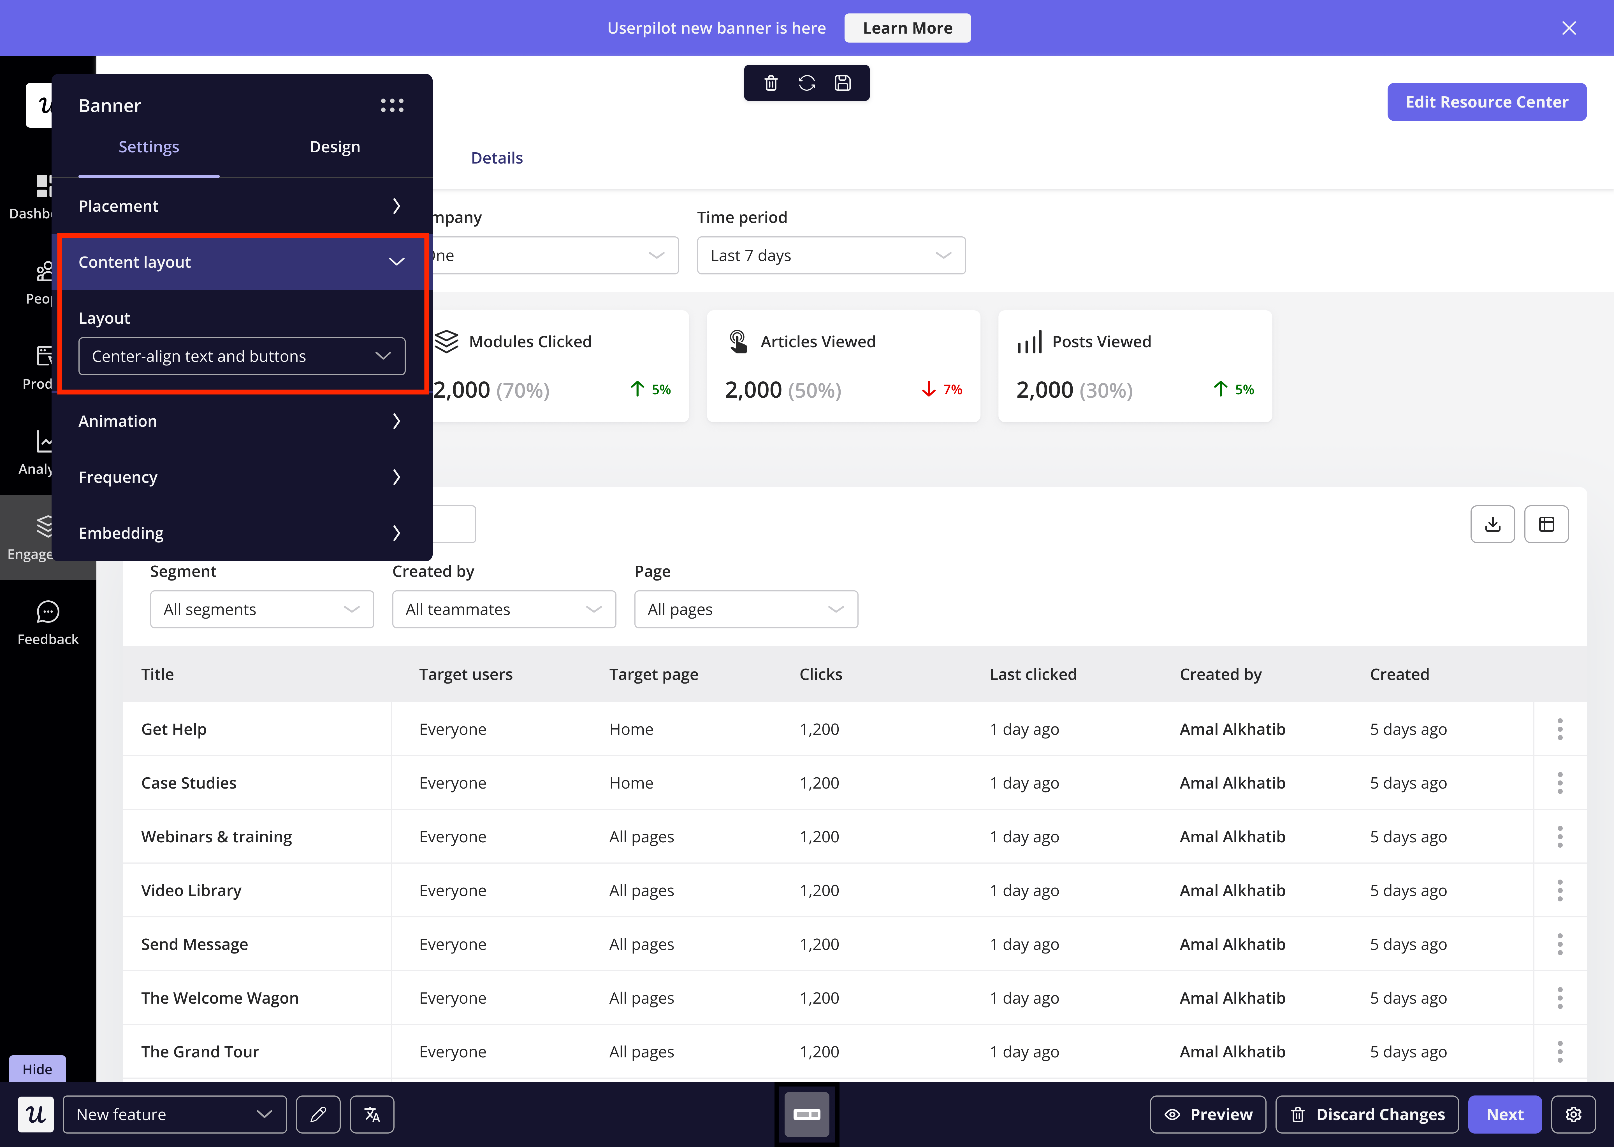Click Discard Changes button

click(1367, 1115)
